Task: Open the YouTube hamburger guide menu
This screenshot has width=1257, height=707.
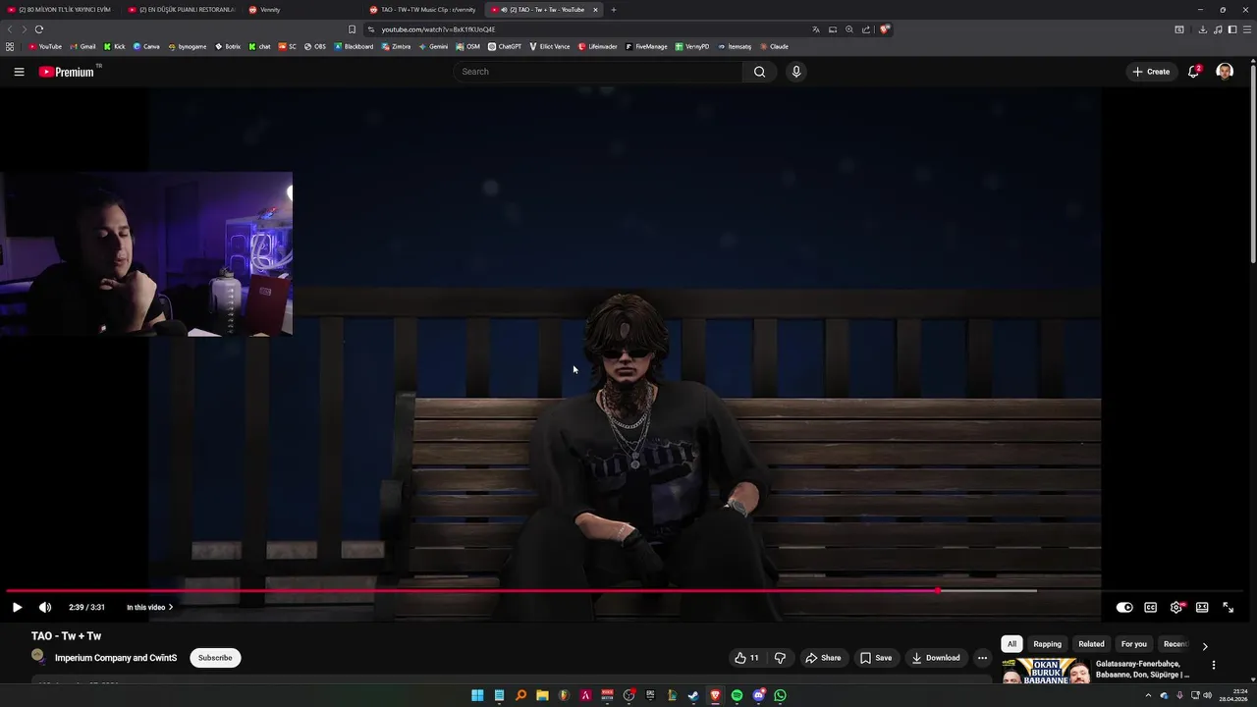Action: point(19,72)
